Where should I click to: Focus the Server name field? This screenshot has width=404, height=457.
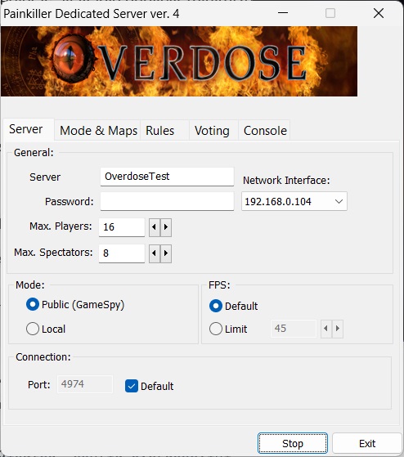click(167, 177)
